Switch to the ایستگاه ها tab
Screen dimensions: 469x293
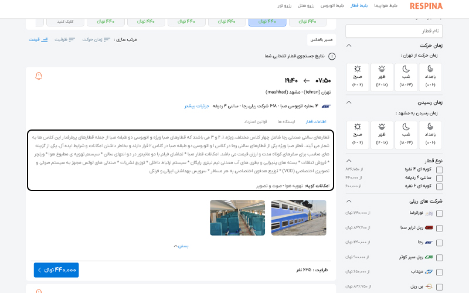coord(286,122)
